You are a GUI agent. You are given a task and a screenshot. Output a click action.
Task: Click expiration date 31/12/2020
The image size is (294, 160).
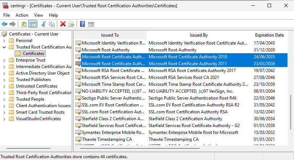264,50
